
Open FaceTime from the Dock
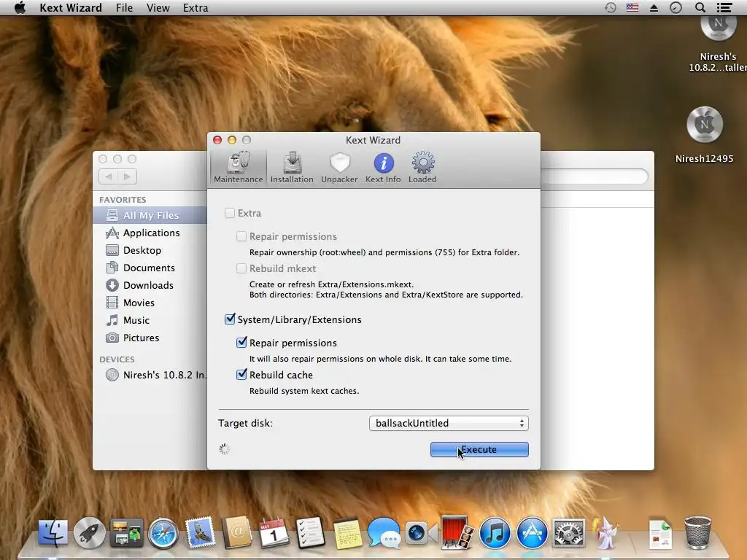pos(421,532)
